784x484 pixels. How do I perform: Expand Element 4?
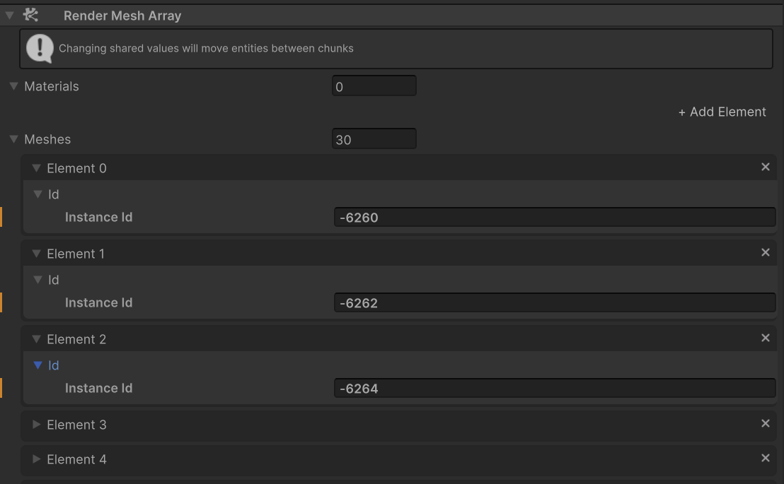coord(36,459)
